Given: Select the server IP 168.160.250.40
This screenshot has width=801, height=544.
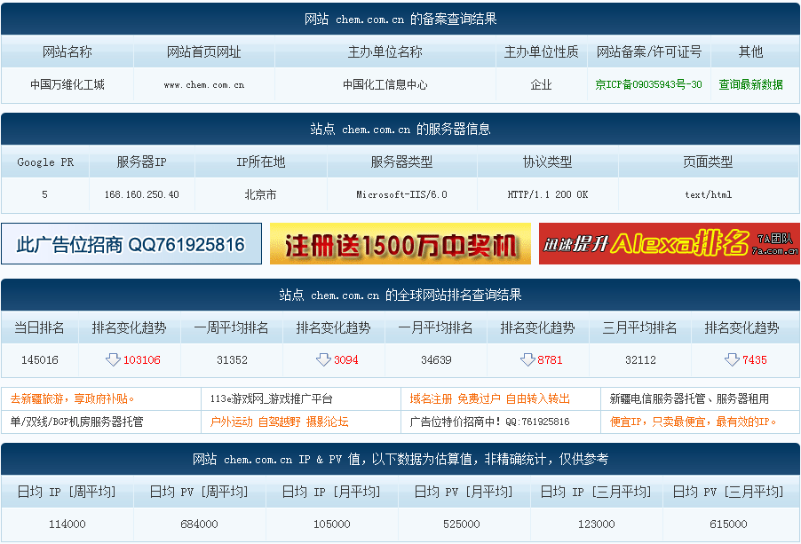Looking at the screenshot, I should [141, 194].
